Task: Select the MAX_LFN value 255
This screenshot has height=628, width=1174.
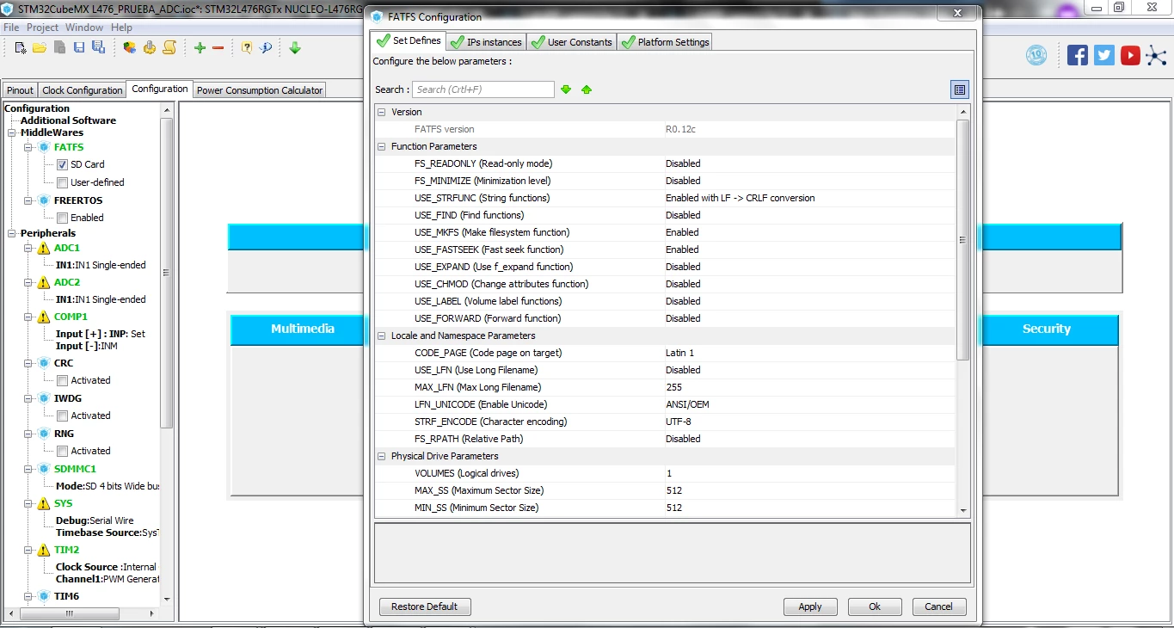Action: [x=808, y=387]
